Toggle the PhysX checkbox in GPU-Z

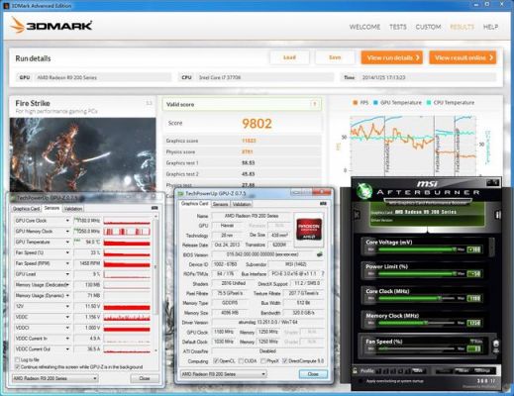263,361
